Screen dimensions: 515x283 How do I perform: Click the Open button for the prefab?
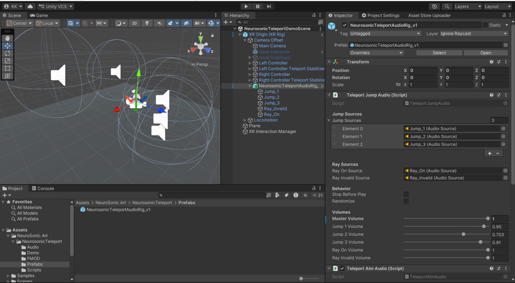tap(486, 53)
